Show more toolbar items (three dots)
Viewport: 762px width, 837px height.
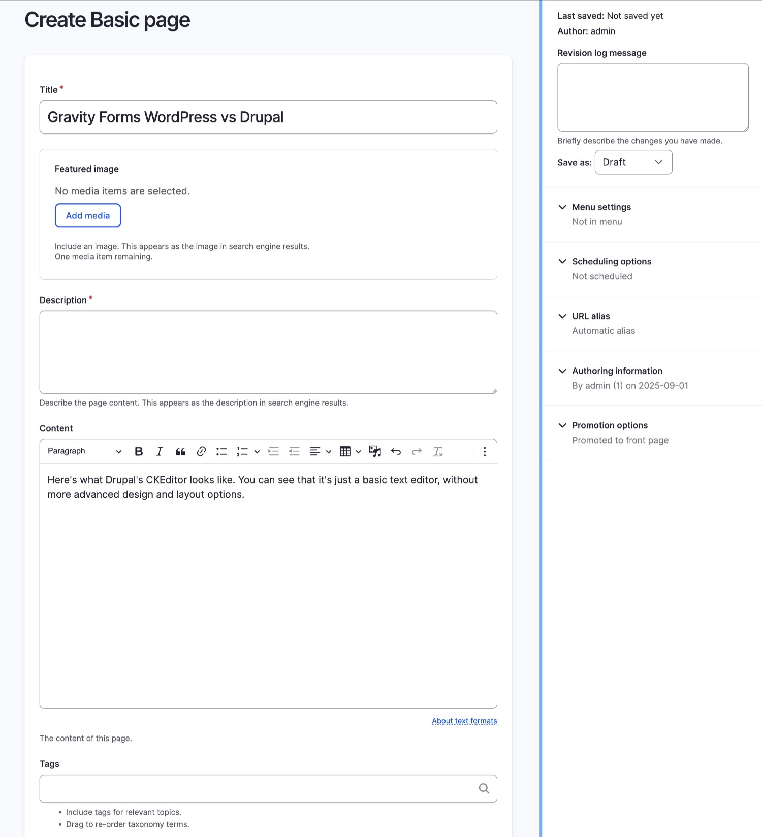point(485,451)
